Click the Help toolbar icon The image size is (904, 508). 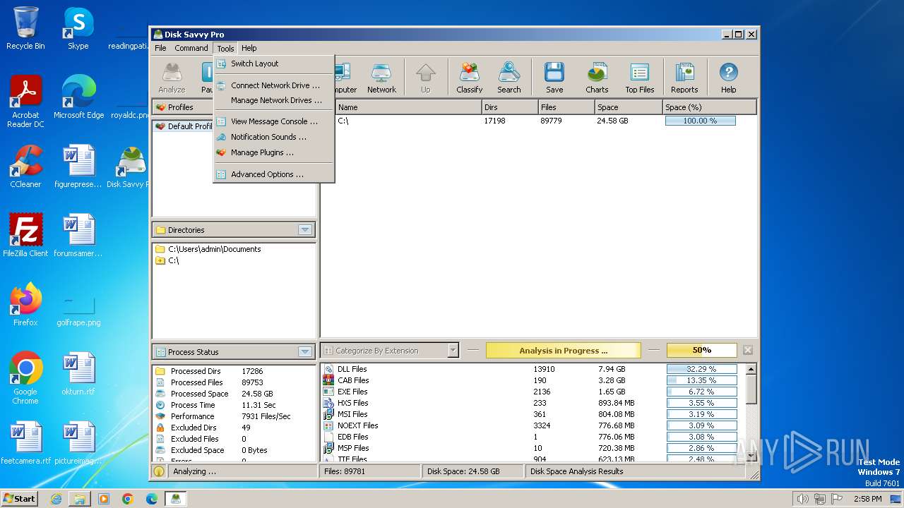coord(728,78)
